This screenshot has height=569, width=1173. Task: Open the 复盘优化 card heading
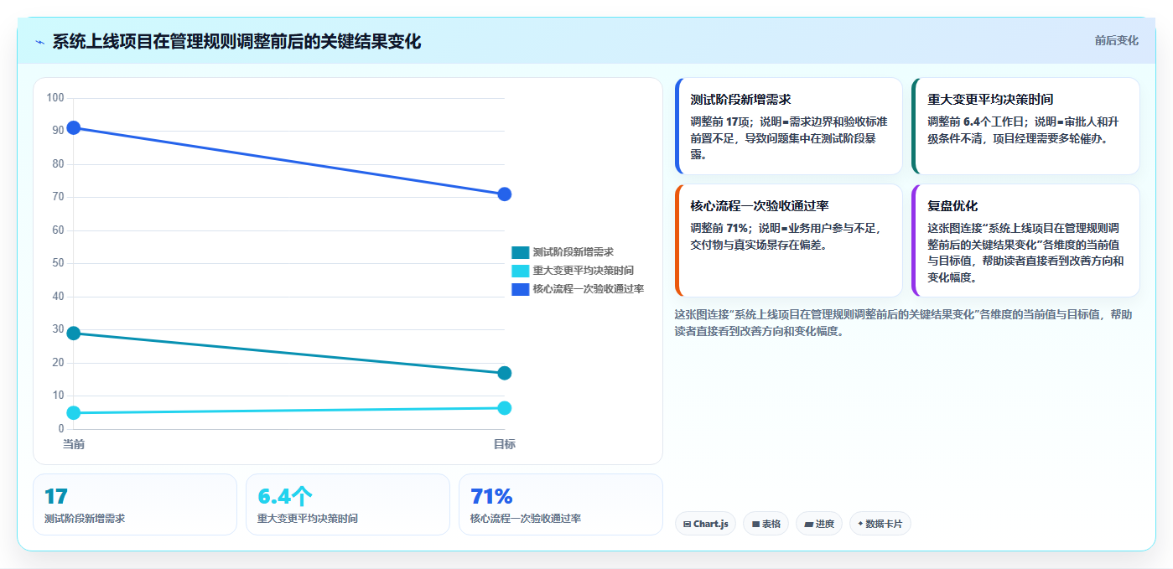point(952,205)
